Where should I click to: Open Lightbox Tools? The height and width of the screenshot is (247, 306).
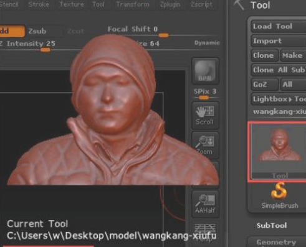[x=279, y=99]
